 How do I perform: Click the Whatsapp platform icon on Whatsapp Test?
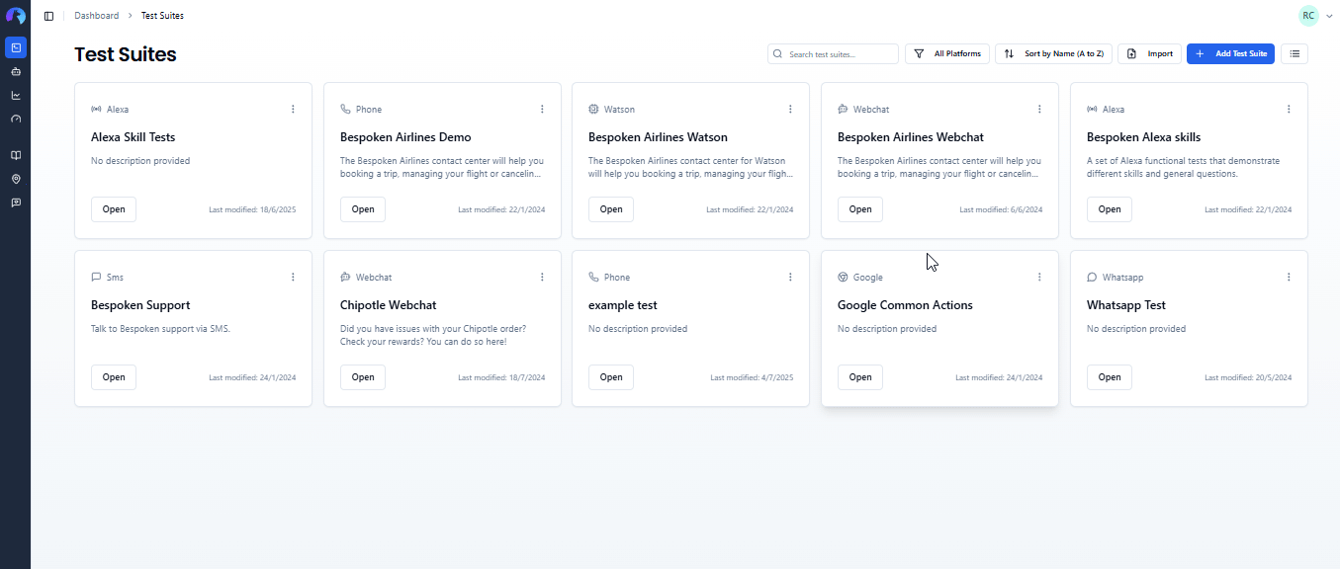pos(1092,278)
